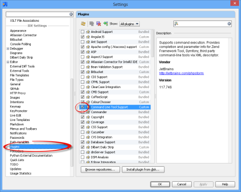The height and width of the screenshot is (192, 241).
Task: Click the plugin icon beside dmServer Support
Action: click(88, 152)
